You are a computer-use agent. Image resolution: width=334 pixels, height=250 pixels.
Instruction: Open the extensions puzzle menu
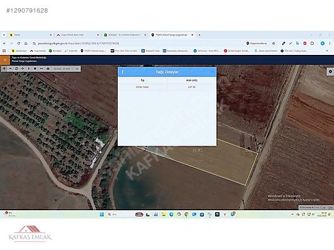(x=312, y=44)
